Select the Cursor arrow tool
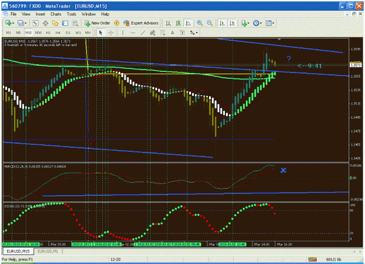Screen dimensions: 365x264 click(x=100, y=33)
